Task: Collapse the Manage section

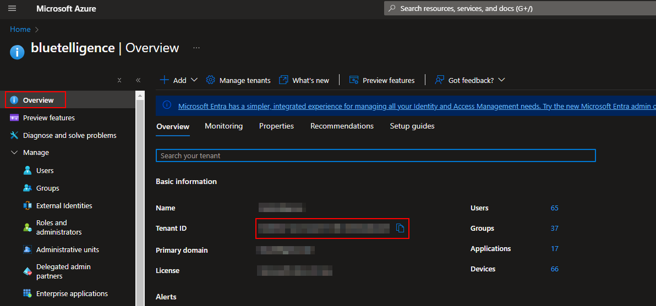Action: click(x=14, y=153)
